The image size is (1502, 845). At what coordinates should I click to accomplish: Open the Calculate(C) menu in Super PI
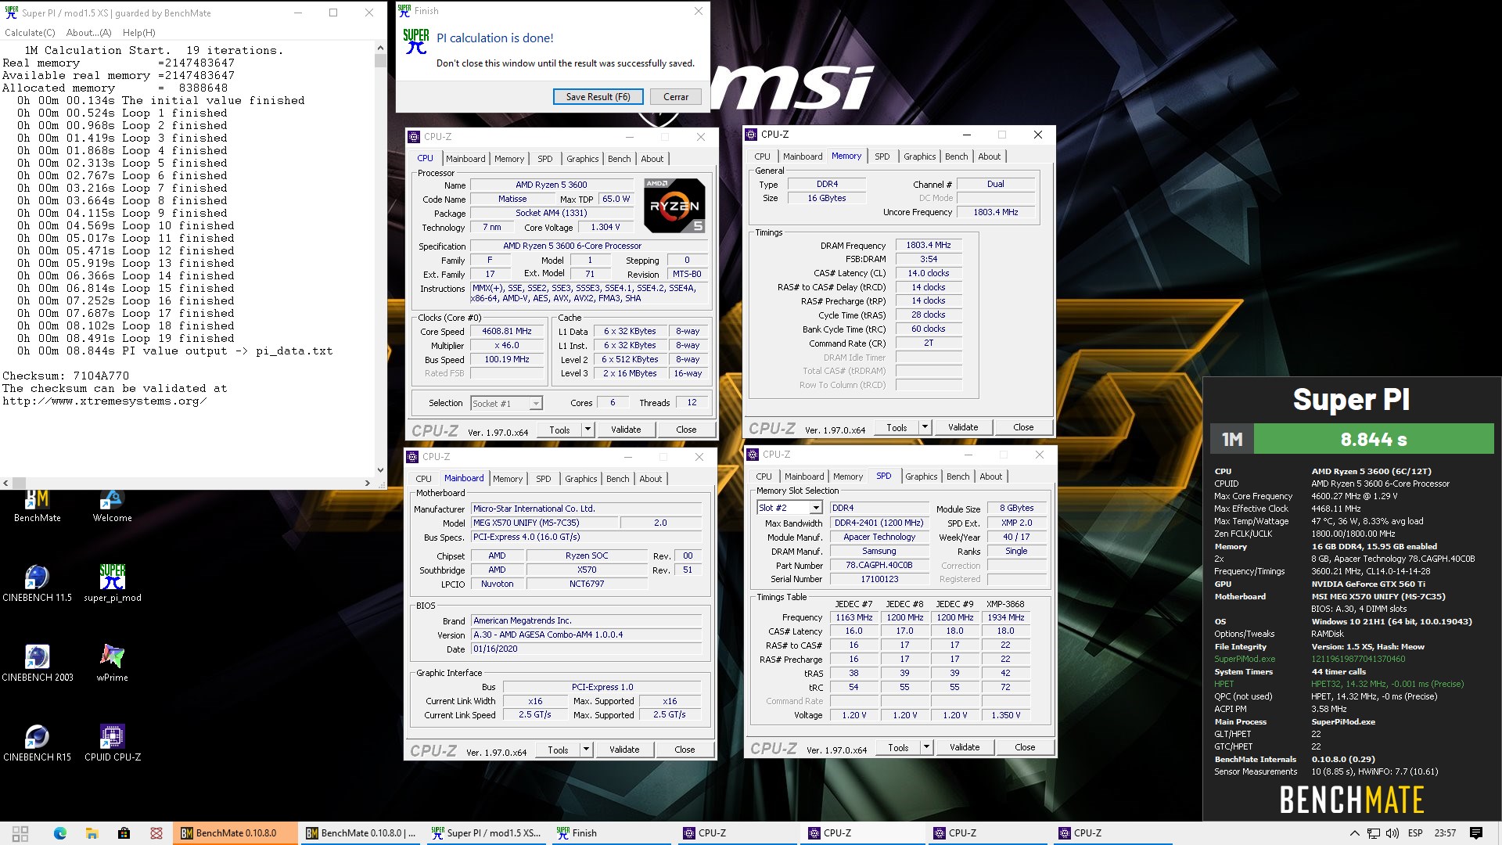point(30,33)
